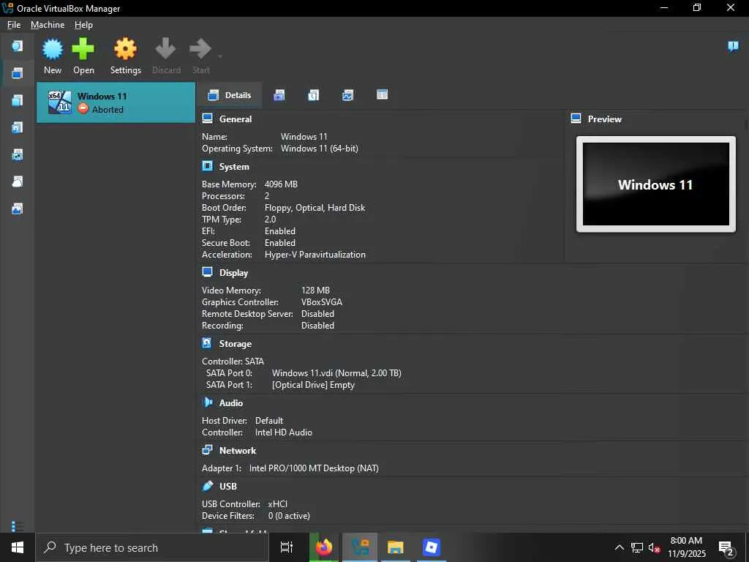Open the Machine menu
Image resolution: width=749 pixels, height=562 pixels.
point(48,25)
